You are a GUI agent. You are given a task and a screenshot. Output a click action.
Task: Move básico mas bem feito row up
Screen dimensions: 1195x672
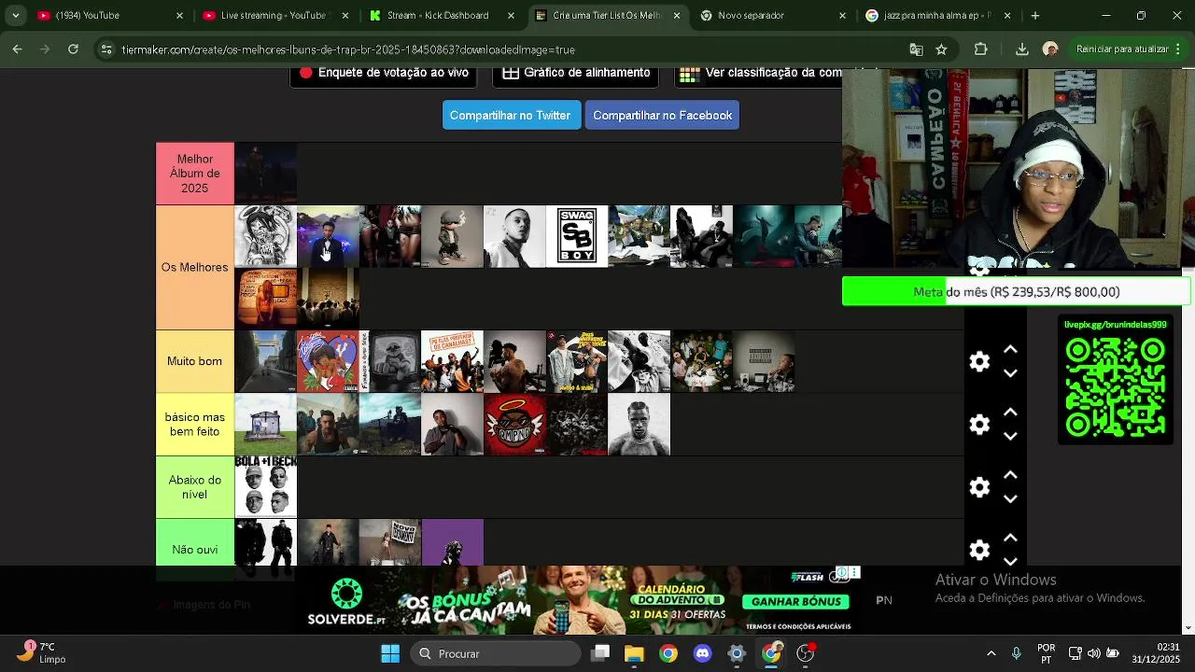(1010, 412)
